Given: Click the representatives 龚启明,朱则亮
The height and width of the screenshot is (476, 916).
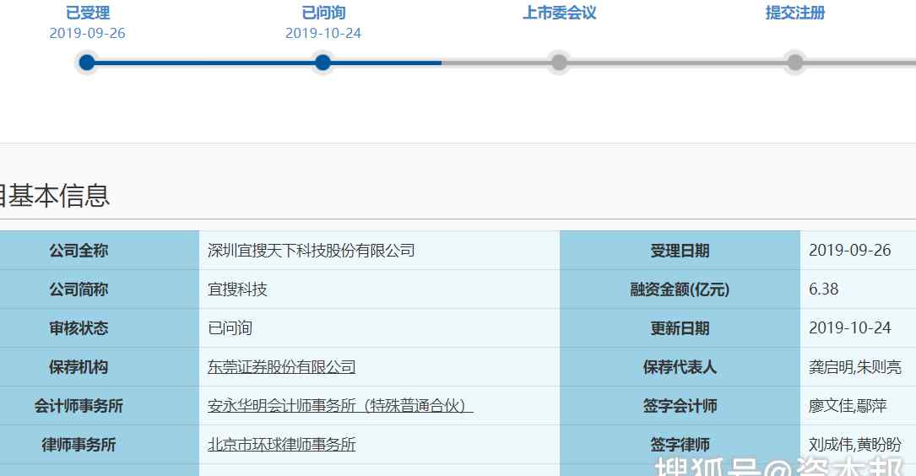Looking at the screenshot, I should pos(855,367).
